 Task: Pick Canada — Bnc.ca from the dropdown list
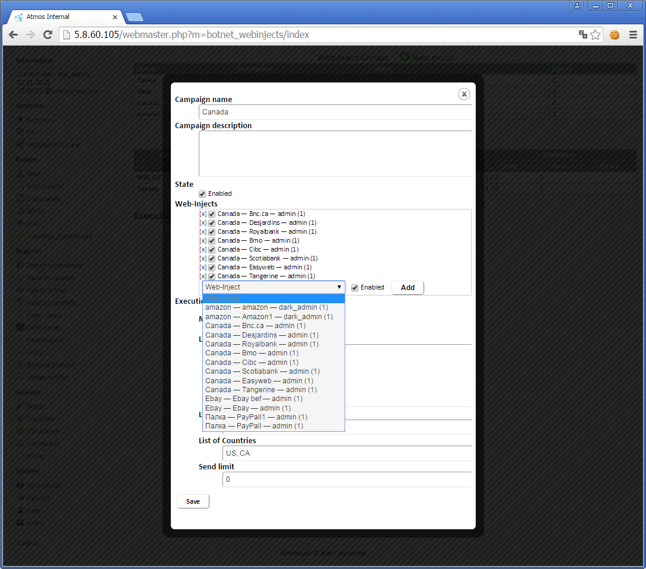[x=273, y=326]
